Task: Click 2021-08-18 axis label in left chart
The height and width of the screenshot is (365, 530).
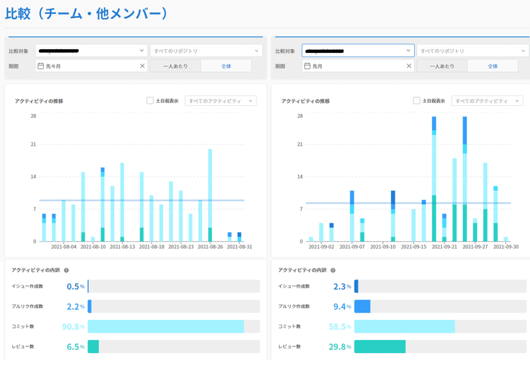Action: (152, 246)
